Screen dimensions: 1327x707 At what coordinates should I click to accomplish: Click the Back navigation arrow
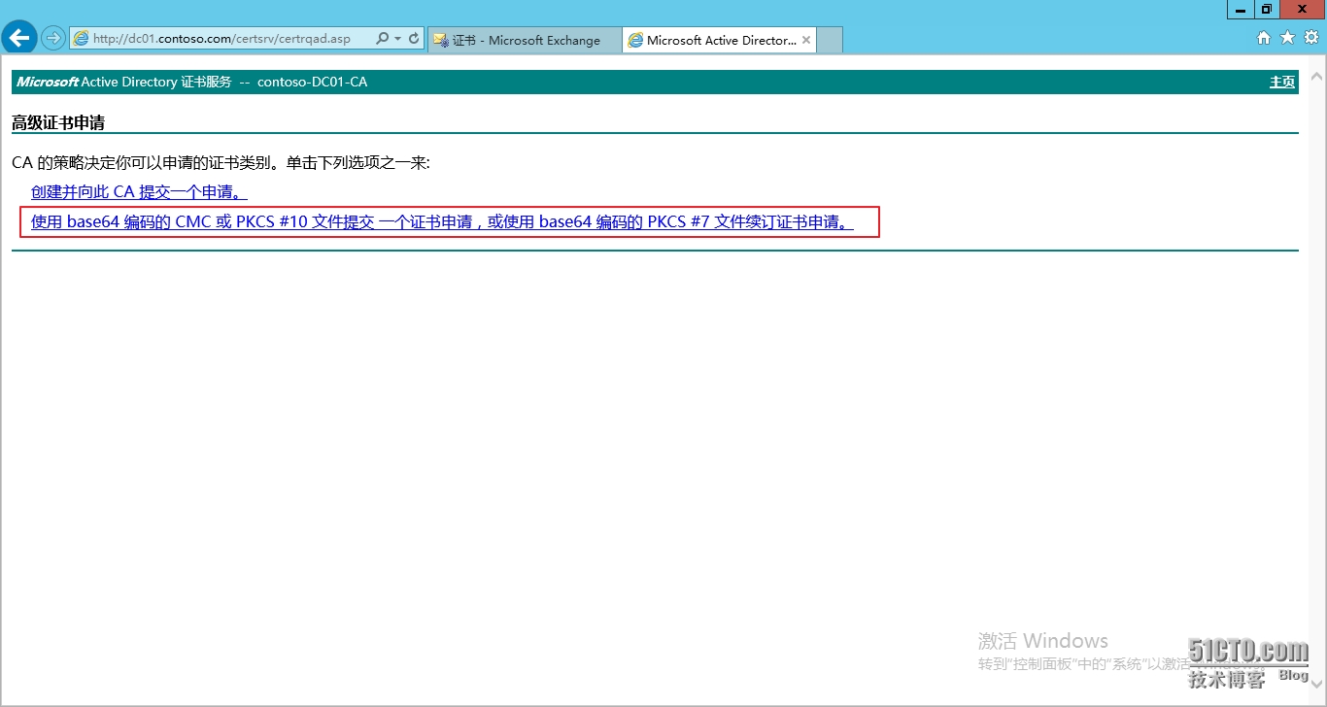pyautogui.click(x=19, y=37)
